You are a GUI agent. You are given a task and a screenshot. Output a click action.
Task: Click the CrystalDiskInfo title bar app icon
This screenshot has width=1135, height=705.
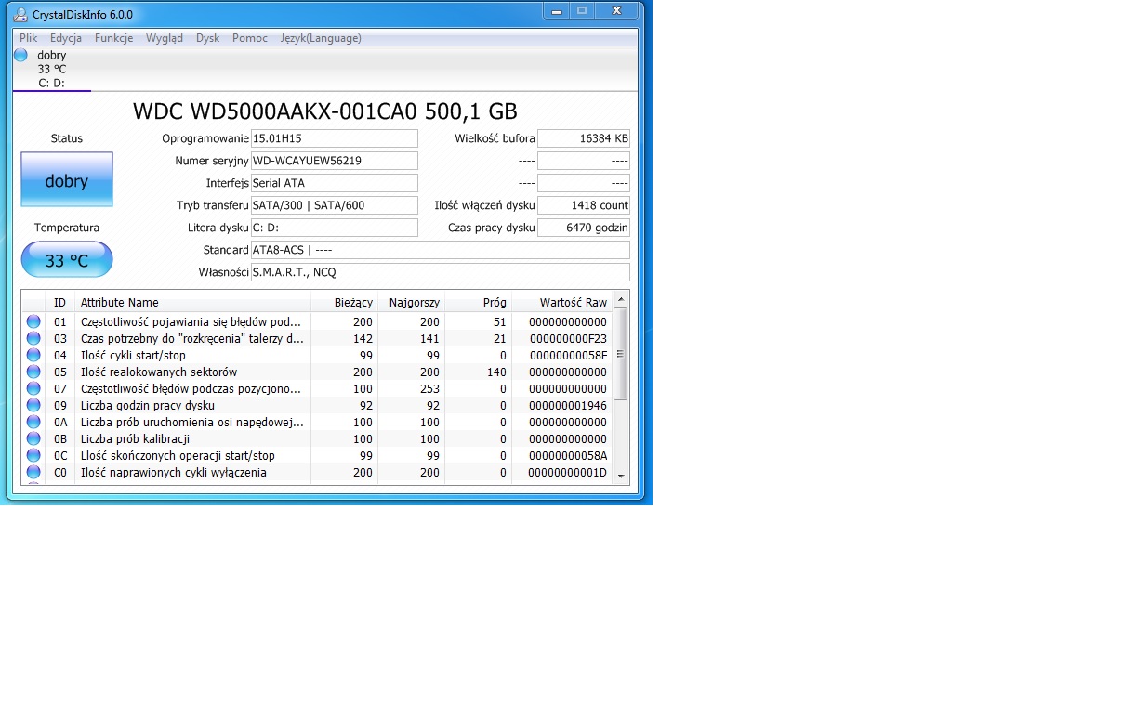coord(20,14)
